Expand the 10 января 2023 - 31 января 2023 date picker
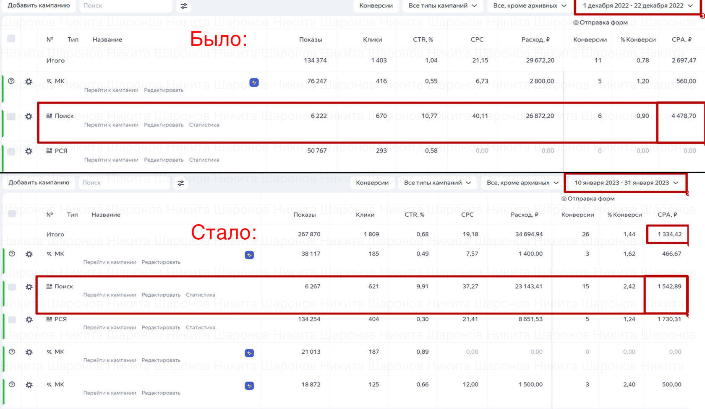 tap(626, 183)
